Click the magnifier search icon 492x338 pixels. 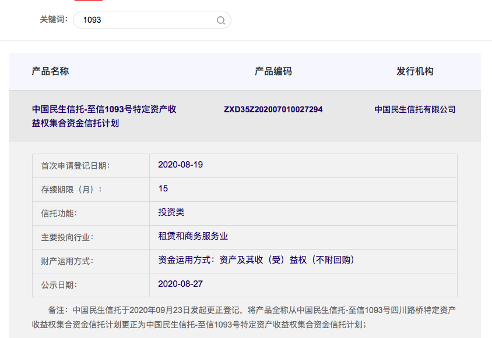tap(221, 20)
